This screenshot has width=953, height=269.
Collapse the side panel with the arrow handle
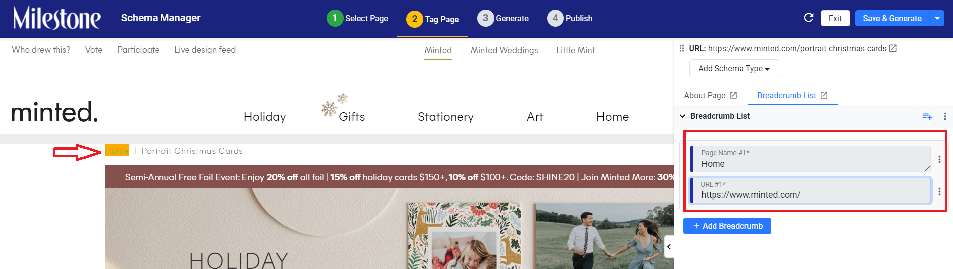click(669, 247)
